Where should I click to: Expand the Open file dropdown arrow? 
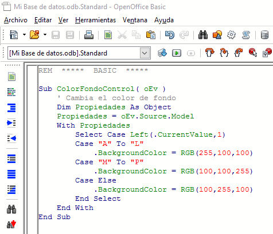(x=45, y=35)
